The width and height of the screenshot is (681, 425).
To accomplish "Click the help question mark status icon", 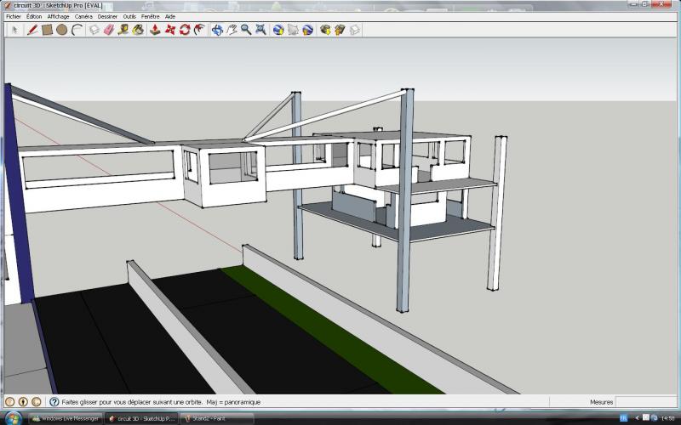I will coord(54,402).
